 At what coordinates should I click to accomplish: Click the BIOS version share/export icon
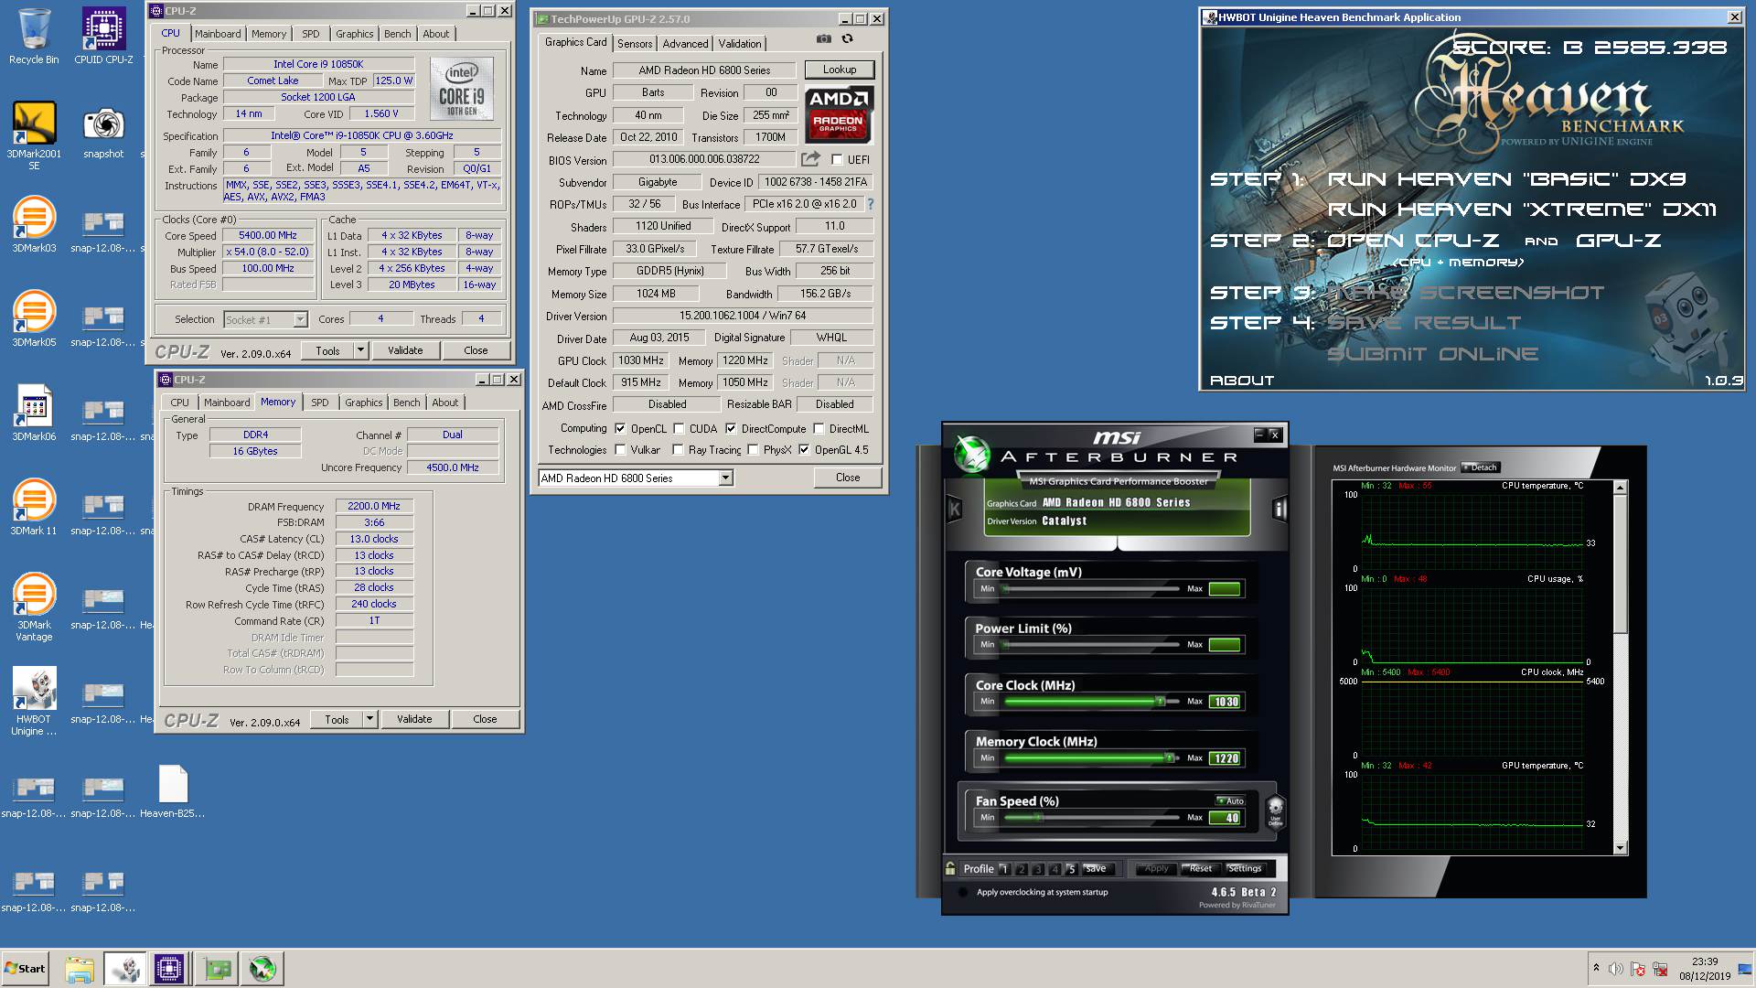point(810,159)
